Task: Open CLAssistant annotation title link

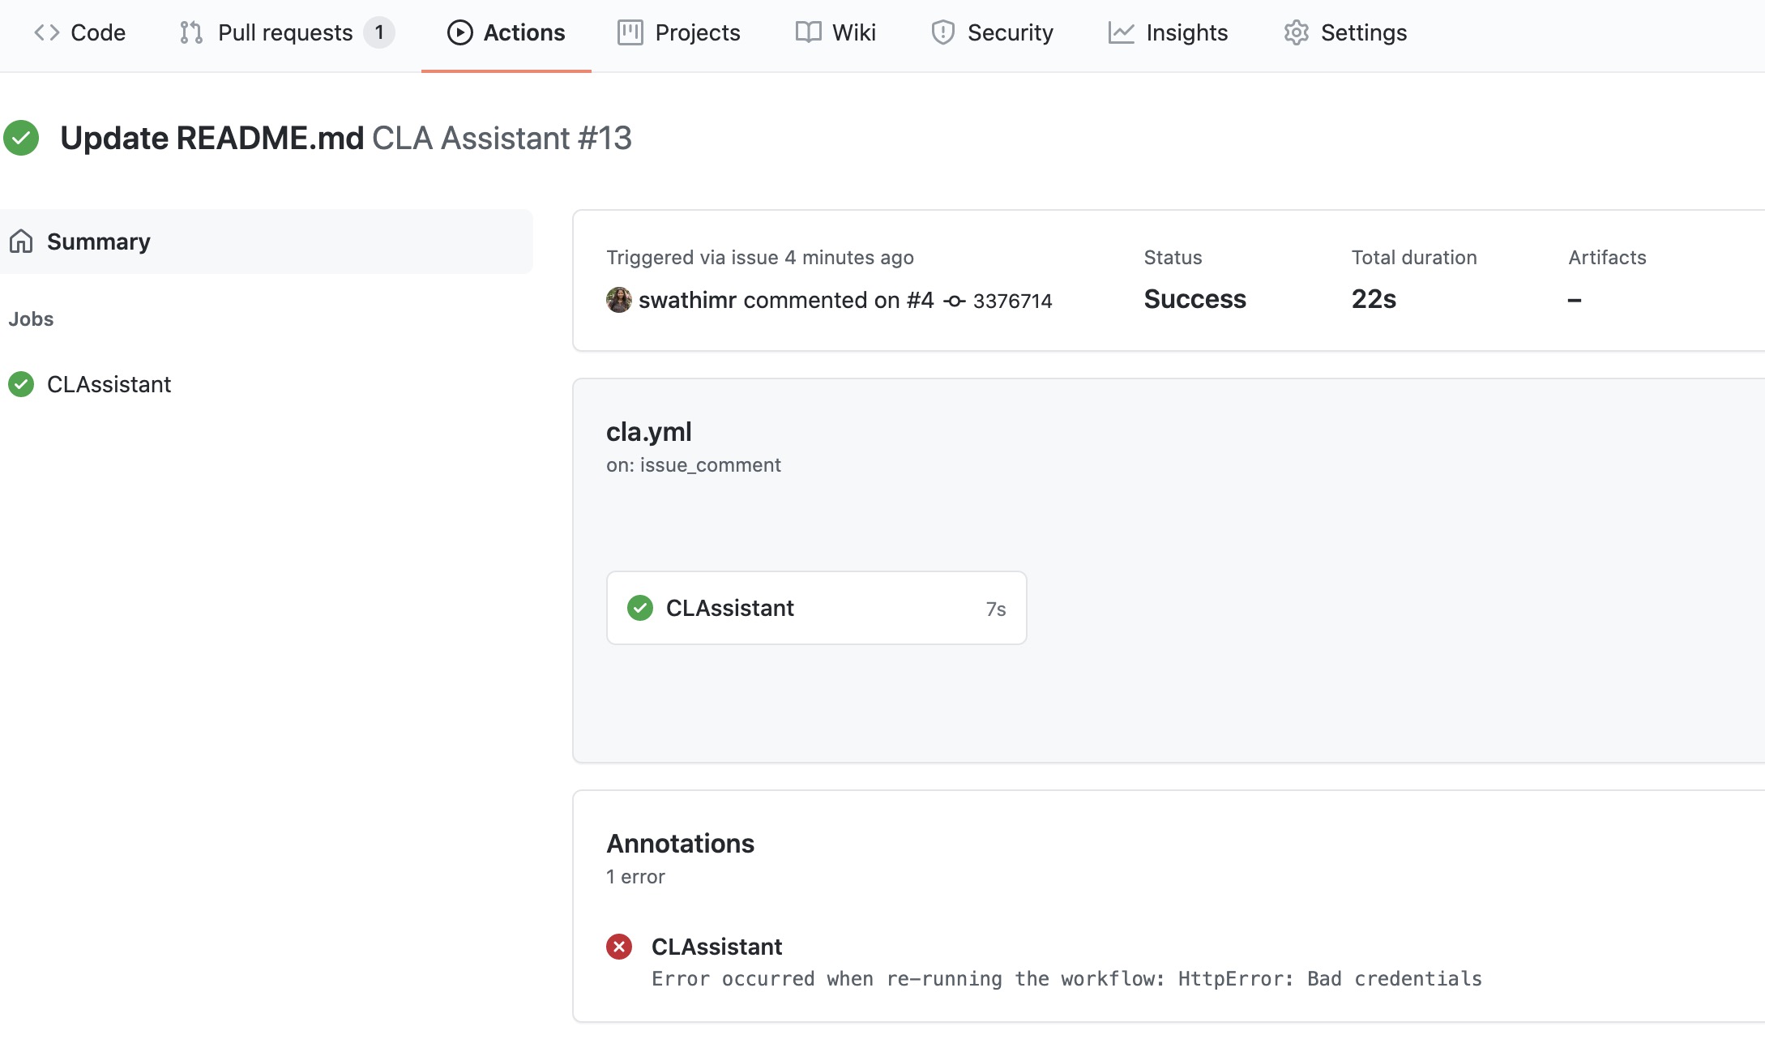Action: coord(716,947)
